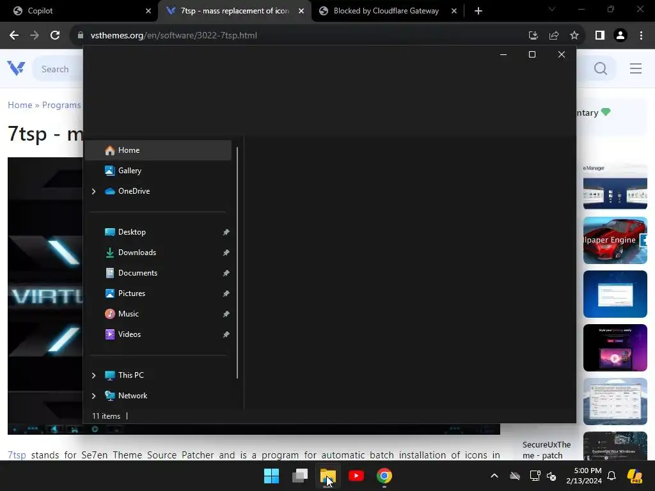Bookmark this page with star icon

pos(574,36)
